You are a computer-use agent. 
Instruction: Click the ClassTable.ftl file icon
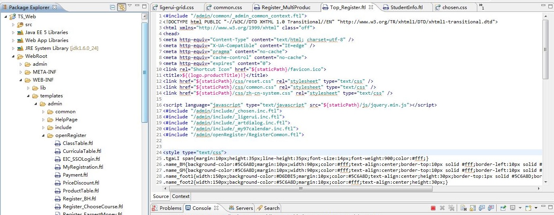coord(58,143)
